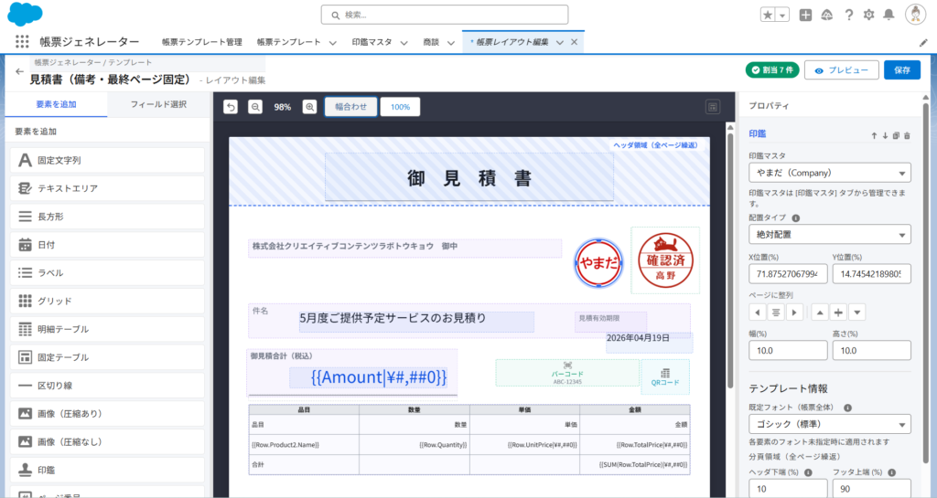The width and height of the screenshot is (937, 498).
Task: Add a 固定文字列 element
Action: click(x=107, y=160)
